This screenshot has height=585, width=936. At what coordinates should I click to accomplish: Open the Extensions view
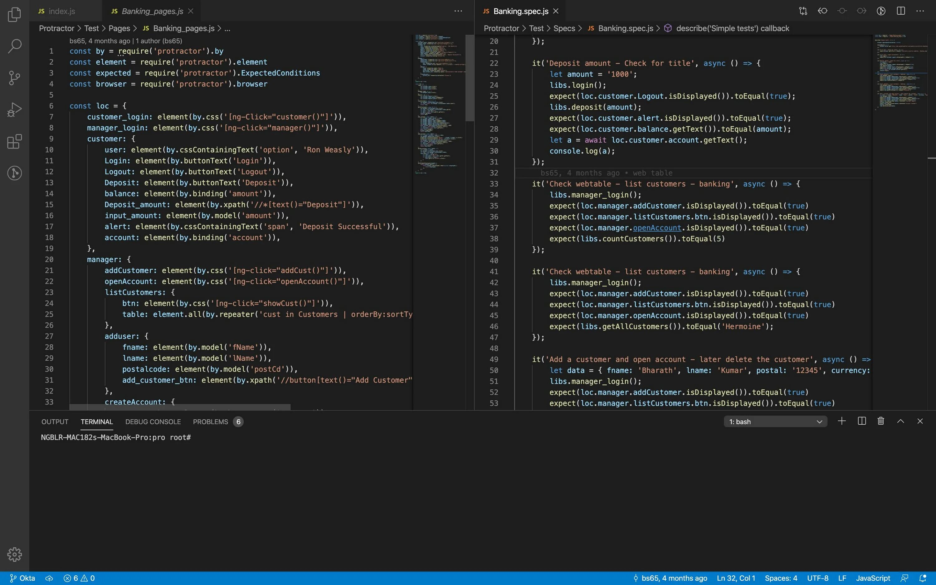(14, 141)
